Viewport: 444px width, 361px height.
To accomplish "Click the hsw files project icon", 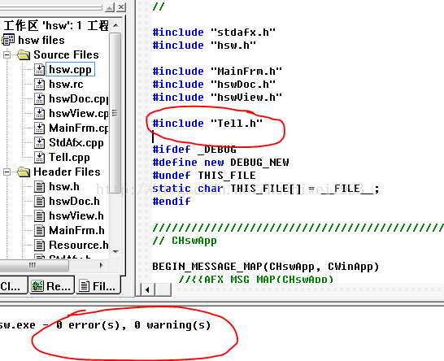I will 8,40.
